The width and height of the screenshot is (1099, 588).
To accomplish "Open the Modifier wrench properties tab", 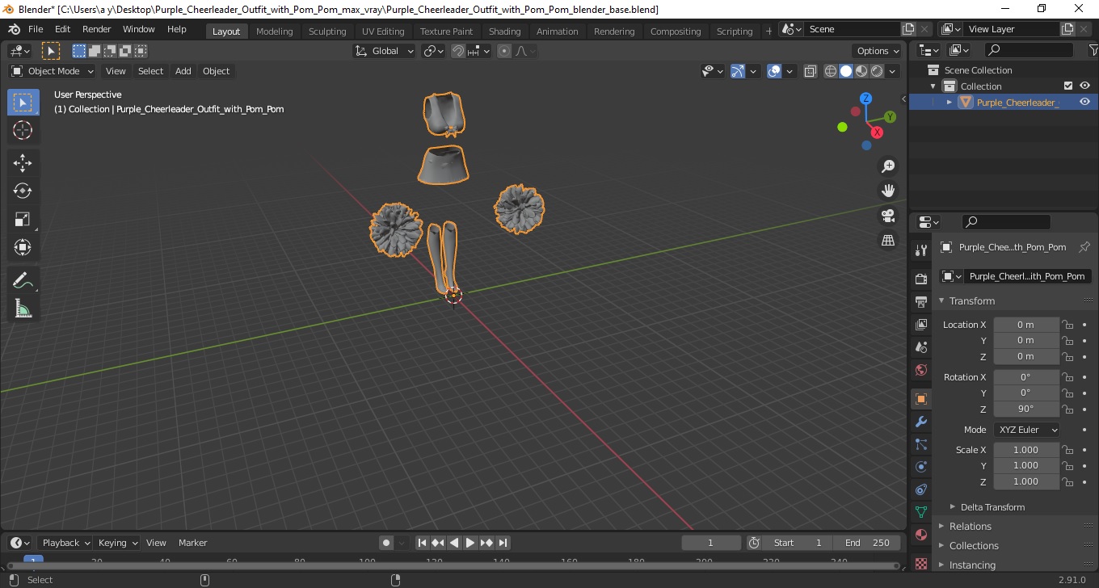I will click(x=921, y=422).
